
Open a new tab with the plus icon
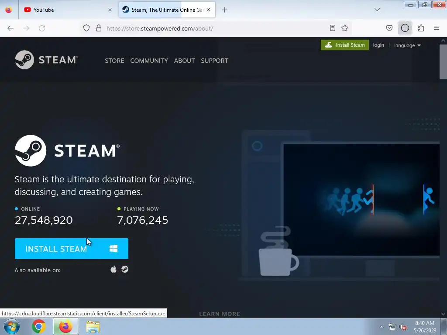[225, 10]
